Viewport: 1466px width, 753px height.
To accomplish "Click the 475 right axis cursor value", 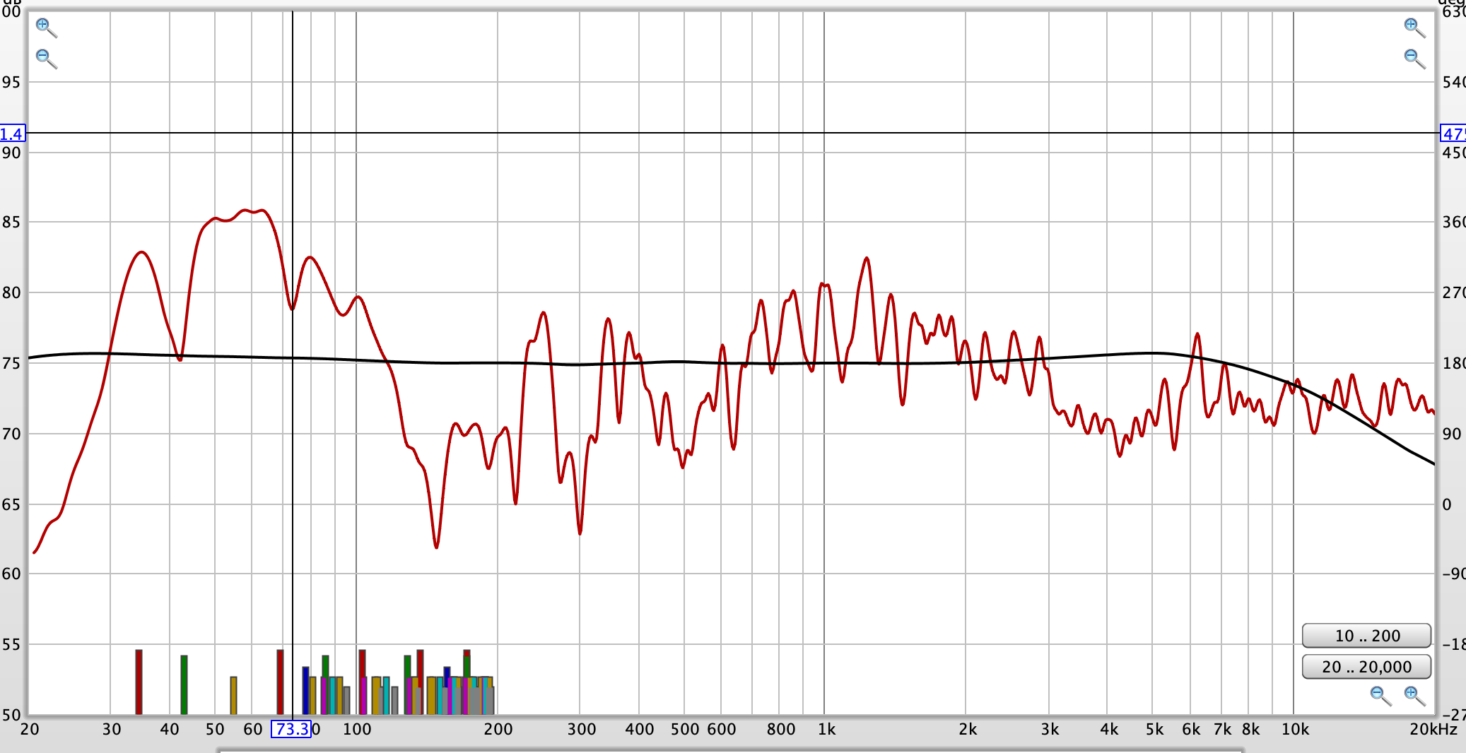I will tap(1453, 134).
